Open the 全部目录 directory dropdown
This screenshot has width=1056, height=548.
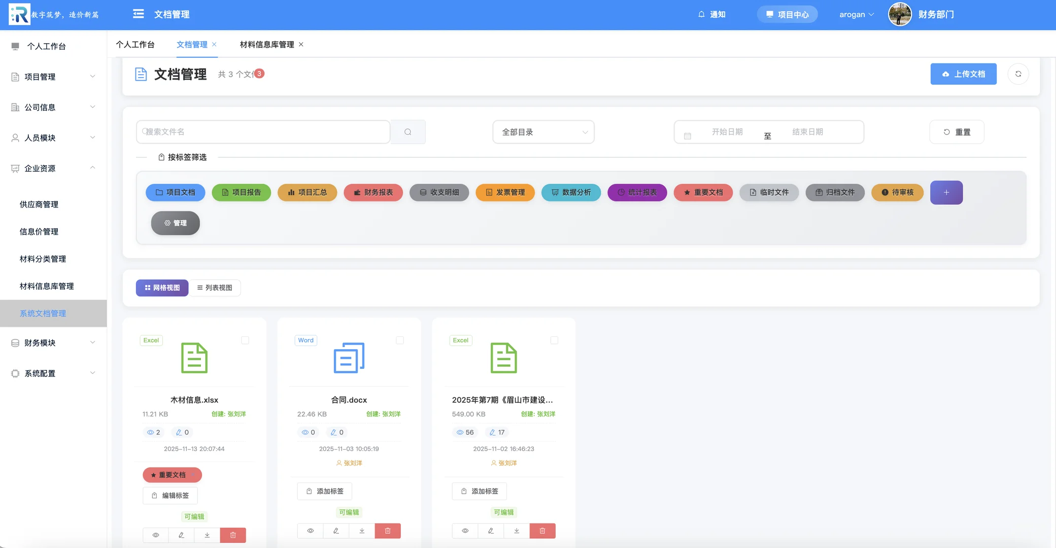click(x=543, y=132)
